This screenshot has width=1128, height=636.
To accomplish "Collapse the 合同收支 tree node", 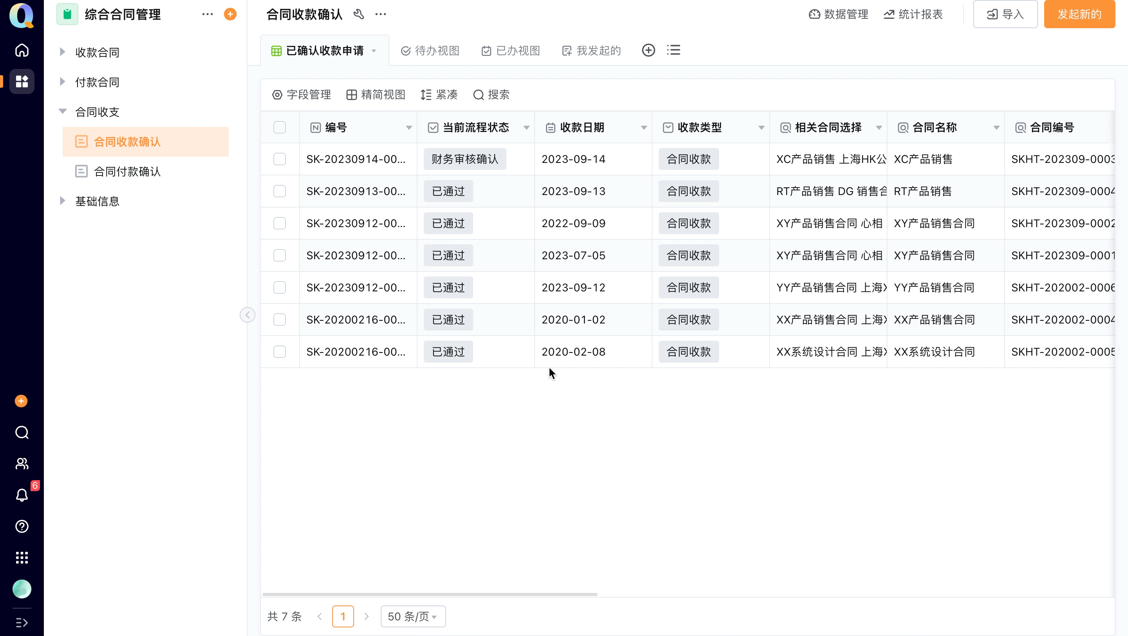I will (63, 112).
